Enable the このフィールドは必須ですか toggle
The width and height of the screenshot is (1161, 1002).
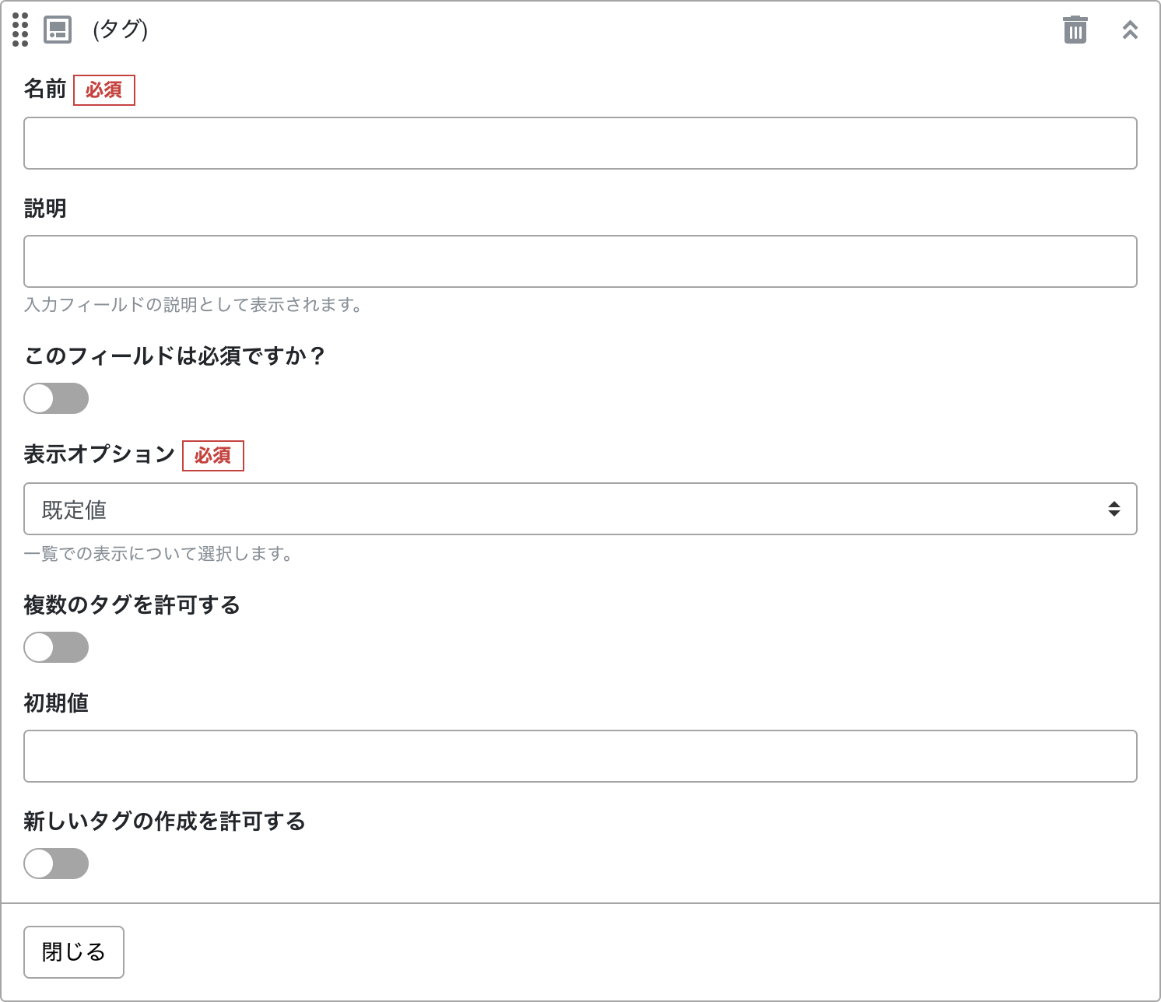point(56,398)
